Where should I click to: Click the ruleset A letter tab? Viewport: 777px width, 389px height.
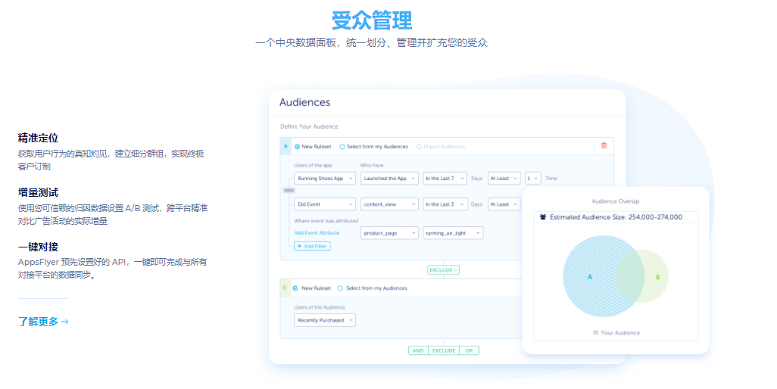pyautogui.click(x=286, y=146)
